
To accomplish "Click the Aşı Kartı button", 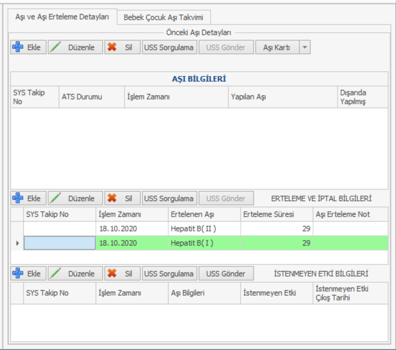I will [277, 47].
